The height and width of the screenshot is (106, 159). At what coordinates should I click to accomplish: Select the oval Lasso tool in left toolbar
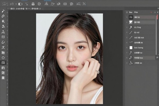point(3,16)
